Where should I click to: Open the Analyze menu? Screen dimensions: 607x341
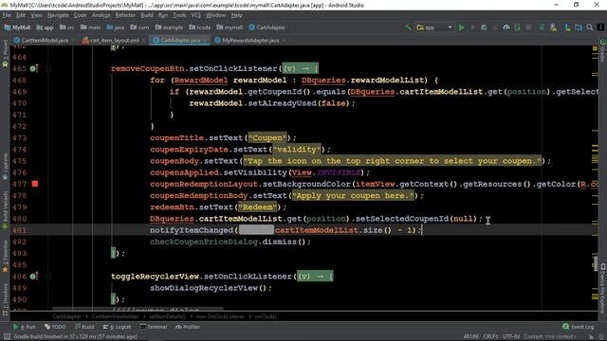(101, 15)
